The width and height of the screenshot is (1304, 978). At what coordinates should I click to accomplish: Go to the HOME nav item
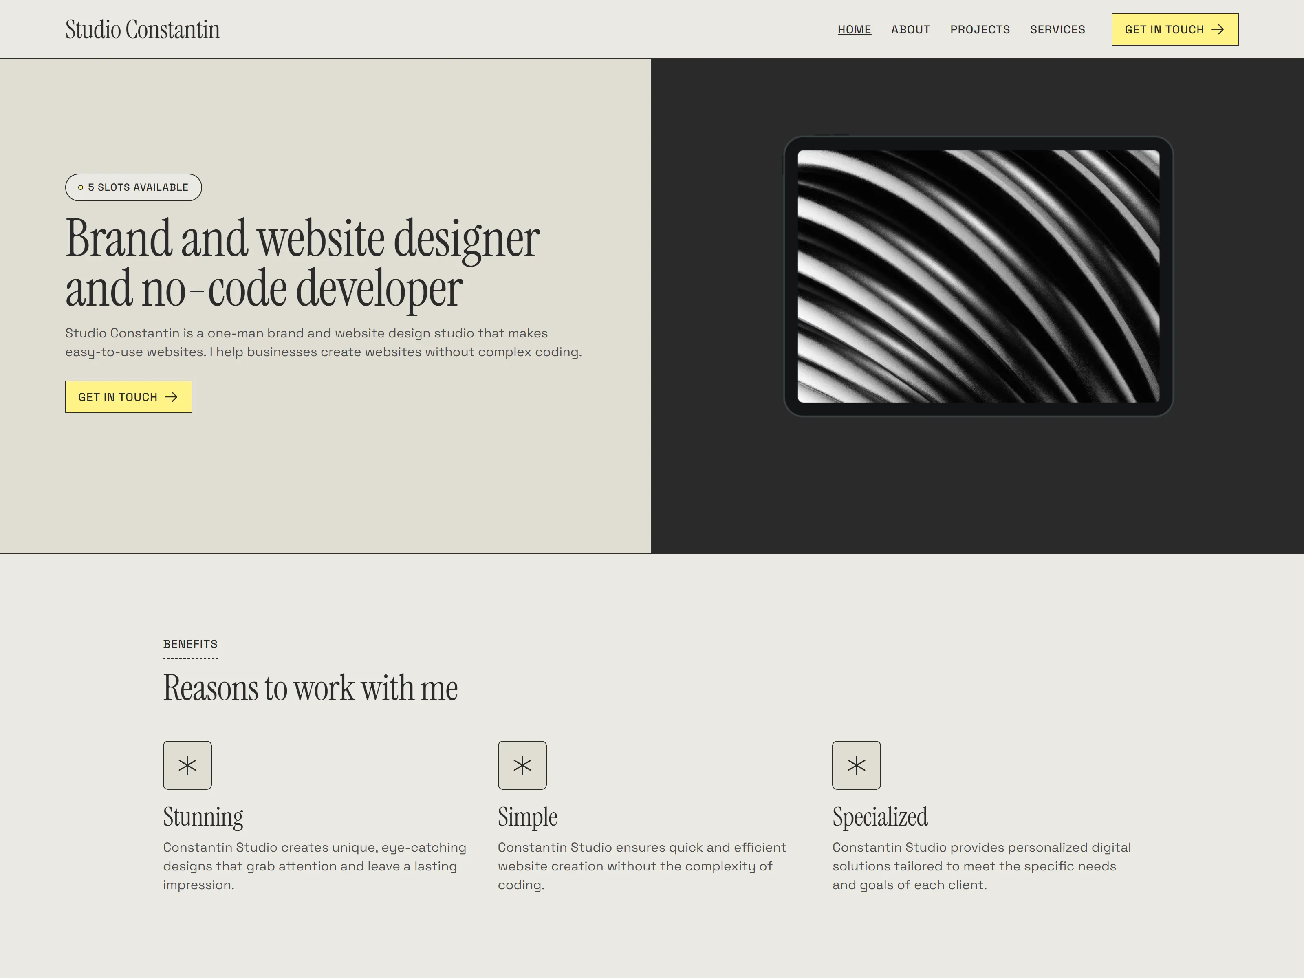click(x=854, y=29)
